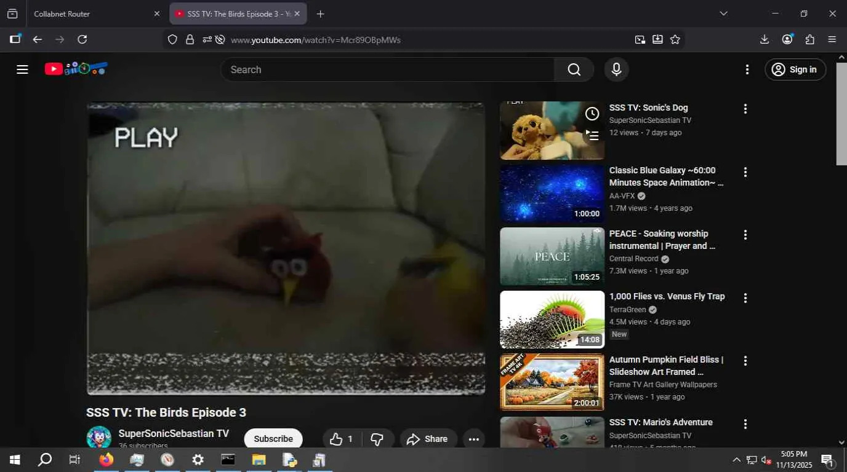Go back to the previous page
Screen dimensions: 847x472
38,39
